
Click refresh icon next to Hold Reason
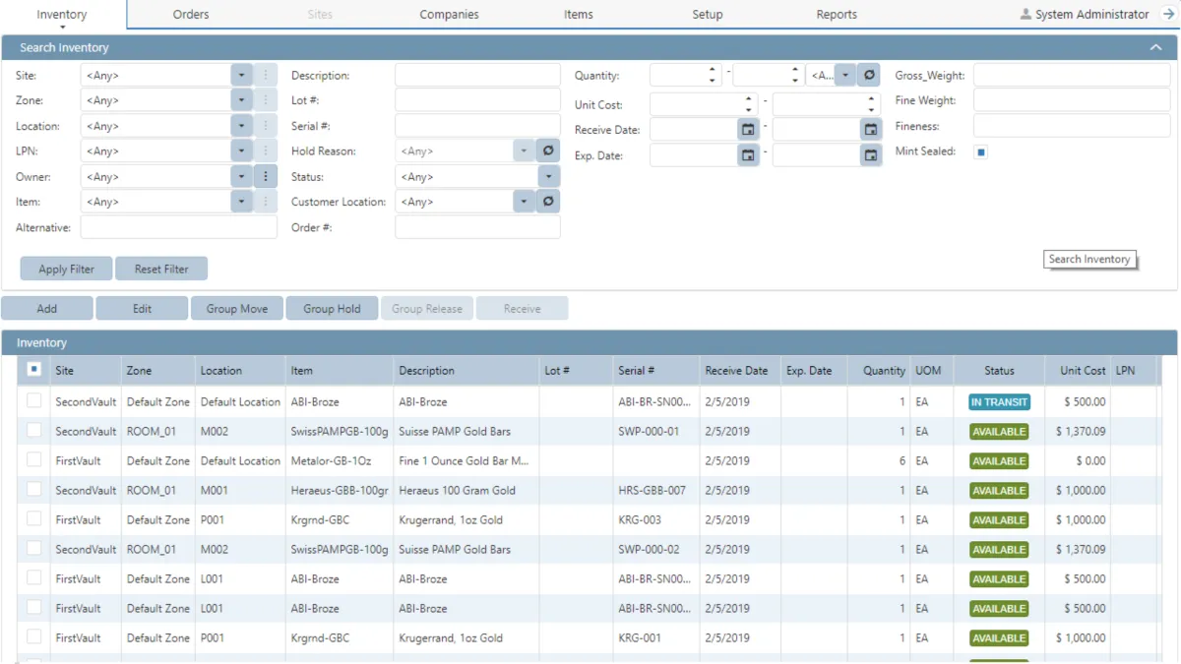(x=549, y=151)
